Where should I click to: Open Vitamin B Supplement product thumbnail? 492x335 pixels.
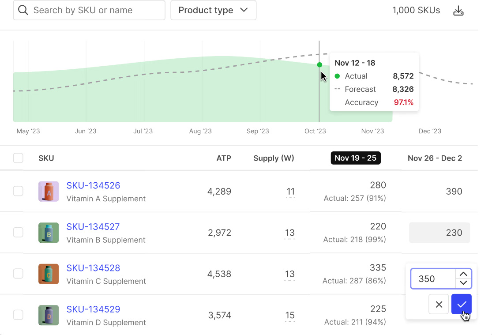tap(49, 233)
